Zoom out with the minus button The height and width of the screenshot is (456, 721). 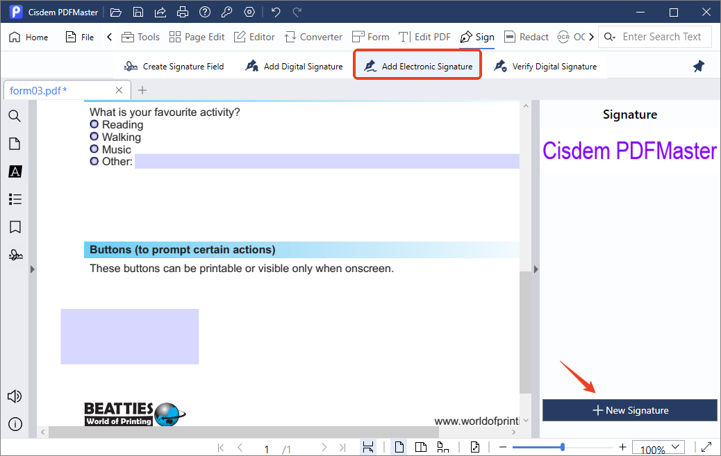[x=503, y=447]
